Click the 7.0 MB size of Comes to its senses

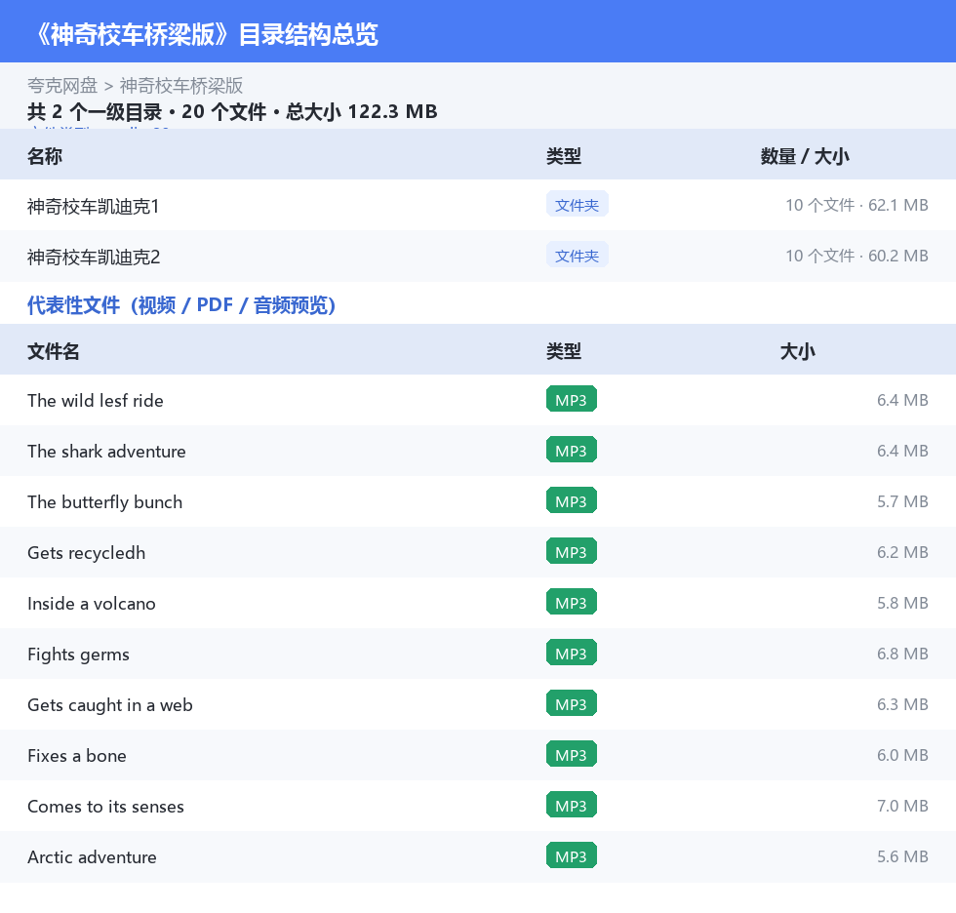[x=902, y=806]
